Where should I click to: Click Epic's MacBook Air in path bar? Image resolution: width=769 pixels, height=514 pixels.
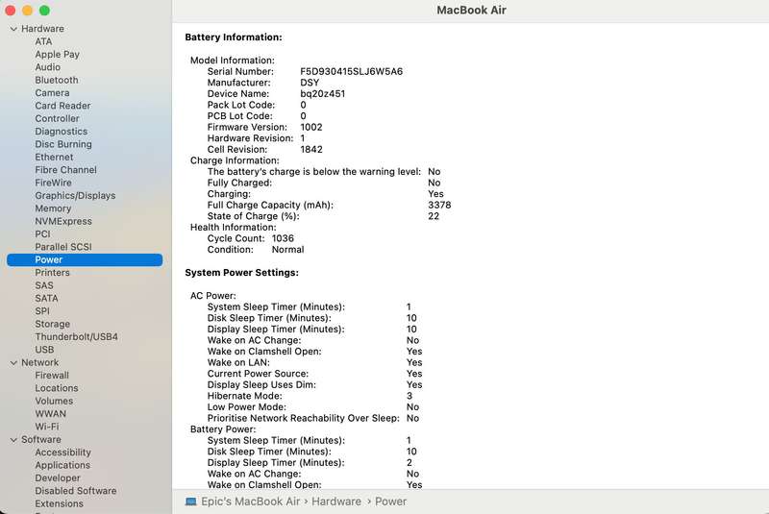[250, 502]
